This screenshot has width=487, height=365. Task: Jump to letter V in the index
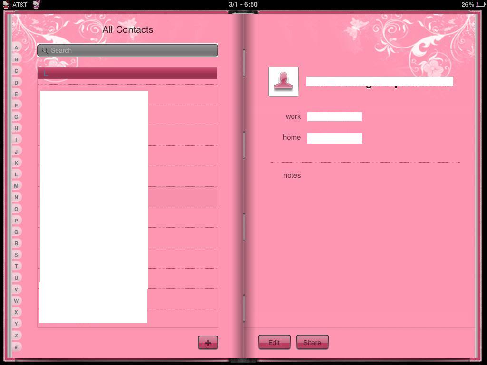[16, 289]
